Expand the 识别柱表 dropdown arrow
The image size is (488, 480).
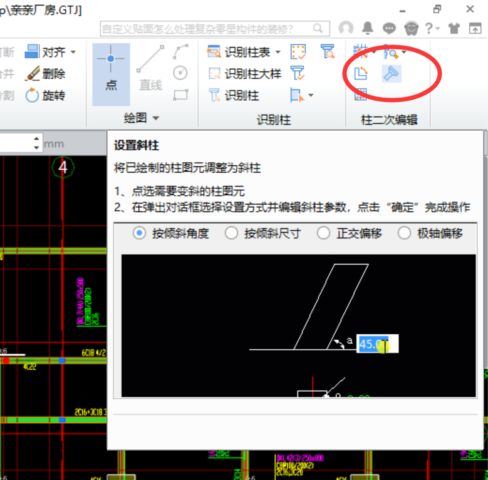278,52
